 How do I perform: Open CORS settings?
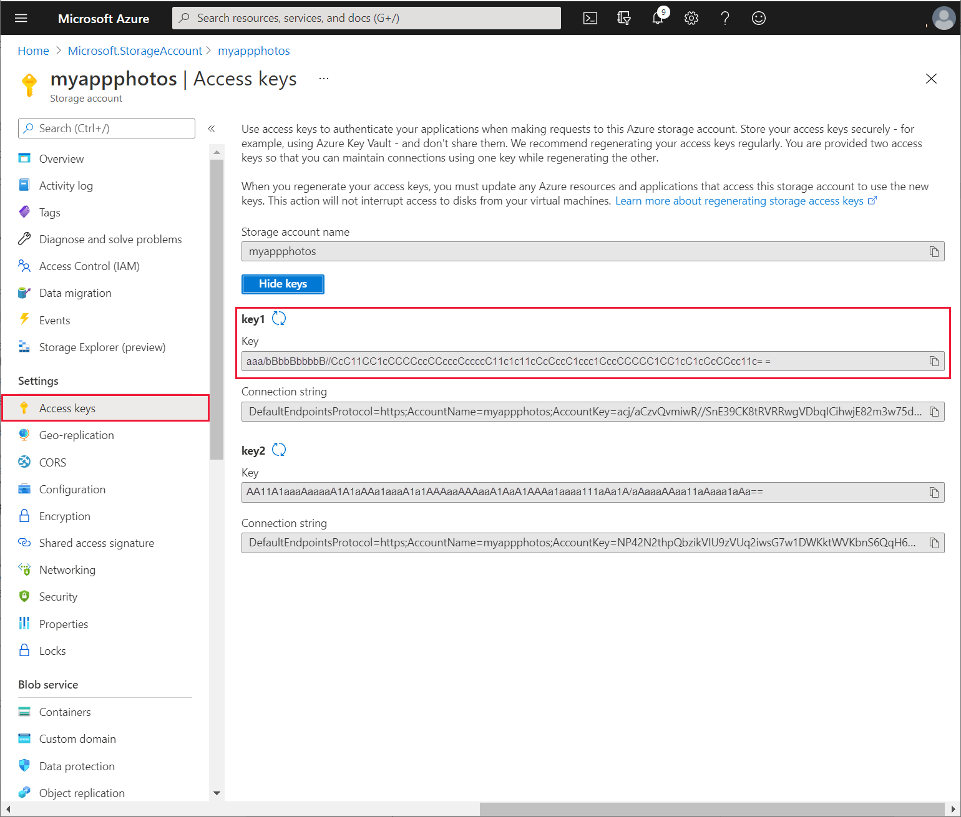coord(52,463)
